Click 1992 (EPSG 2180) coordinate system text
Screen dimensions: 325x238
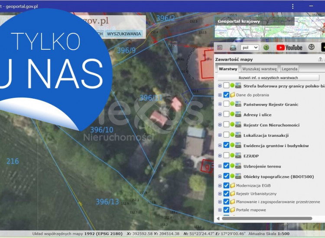pos(103,234)
